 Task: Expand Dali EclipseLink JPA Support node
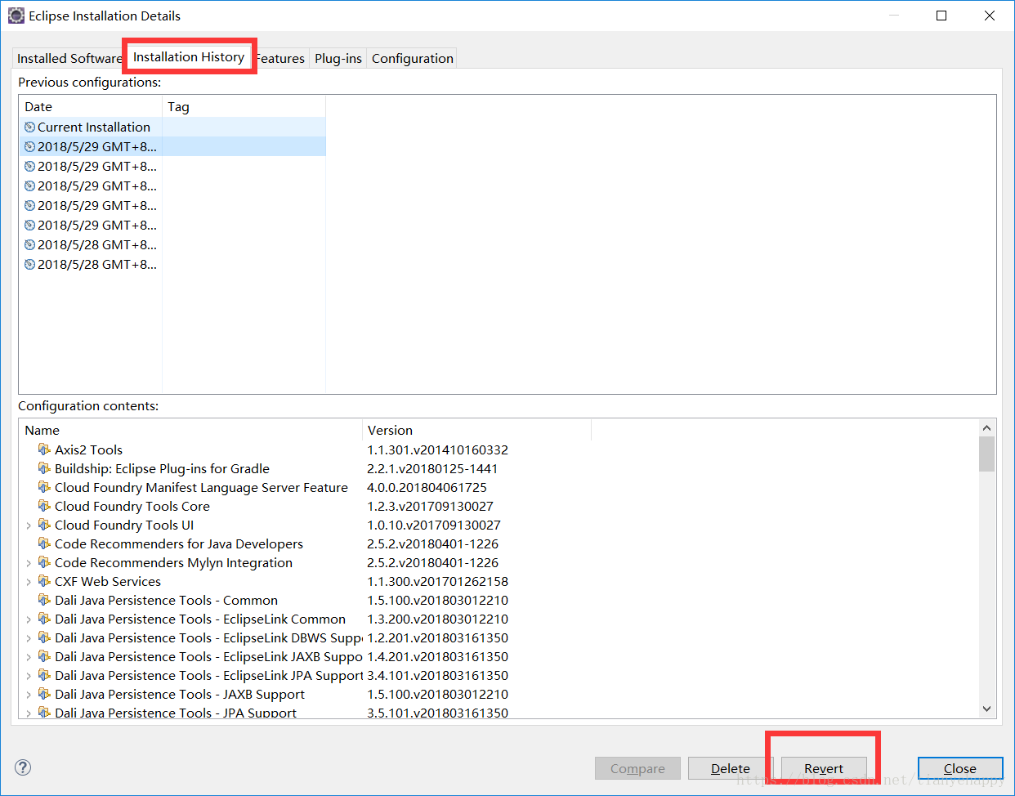pyautogui.click(x=29, y=676)
